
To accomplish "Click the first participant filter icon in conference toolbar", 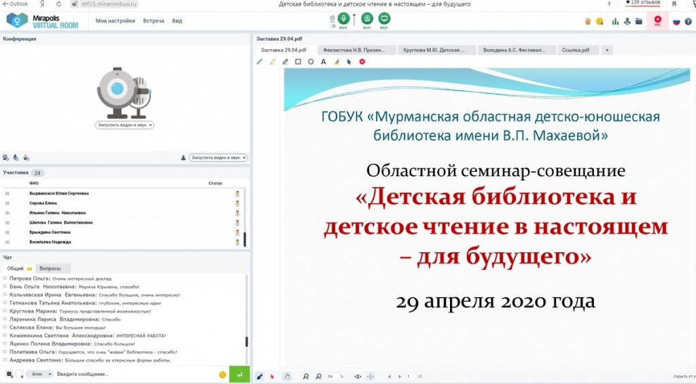I will [x=5, y=158].
